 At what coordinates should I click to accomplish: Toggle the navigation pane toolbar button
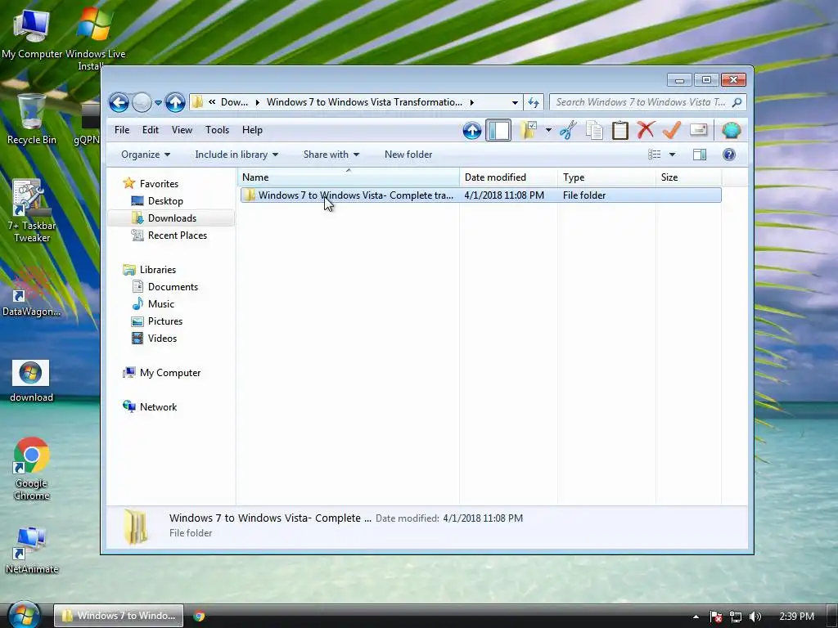pos(498,130)
